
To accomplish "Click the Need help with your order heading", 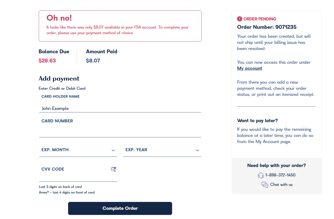I will click(276, 165).
